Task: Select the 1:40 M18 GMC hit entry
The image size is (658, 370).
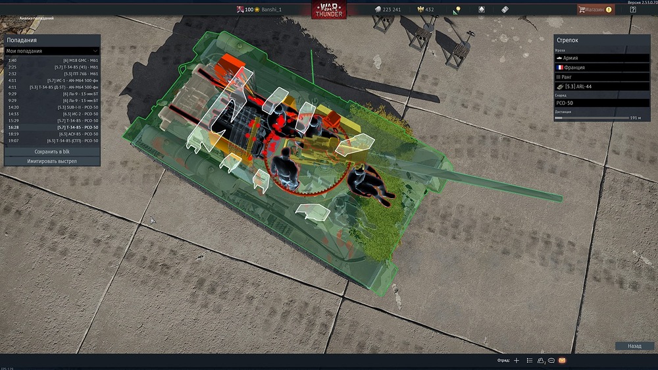Action: pos(52,60)
